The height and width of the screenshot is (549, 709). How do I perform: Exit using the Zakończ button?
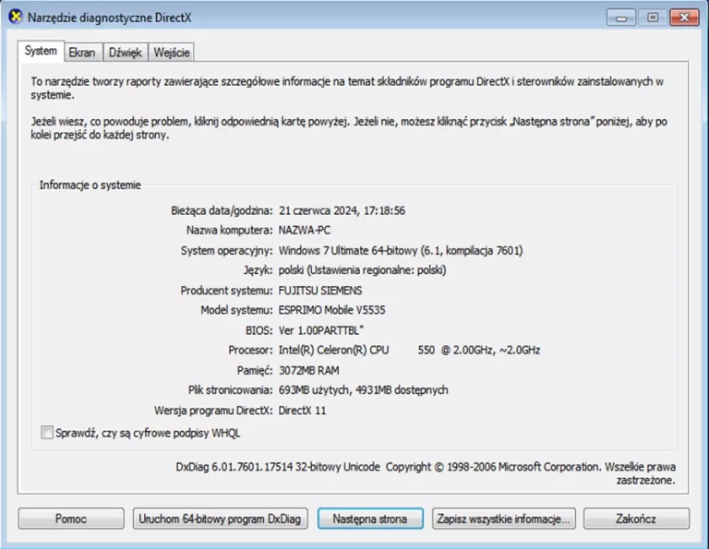pyautogui.click(x=636, y=519)
